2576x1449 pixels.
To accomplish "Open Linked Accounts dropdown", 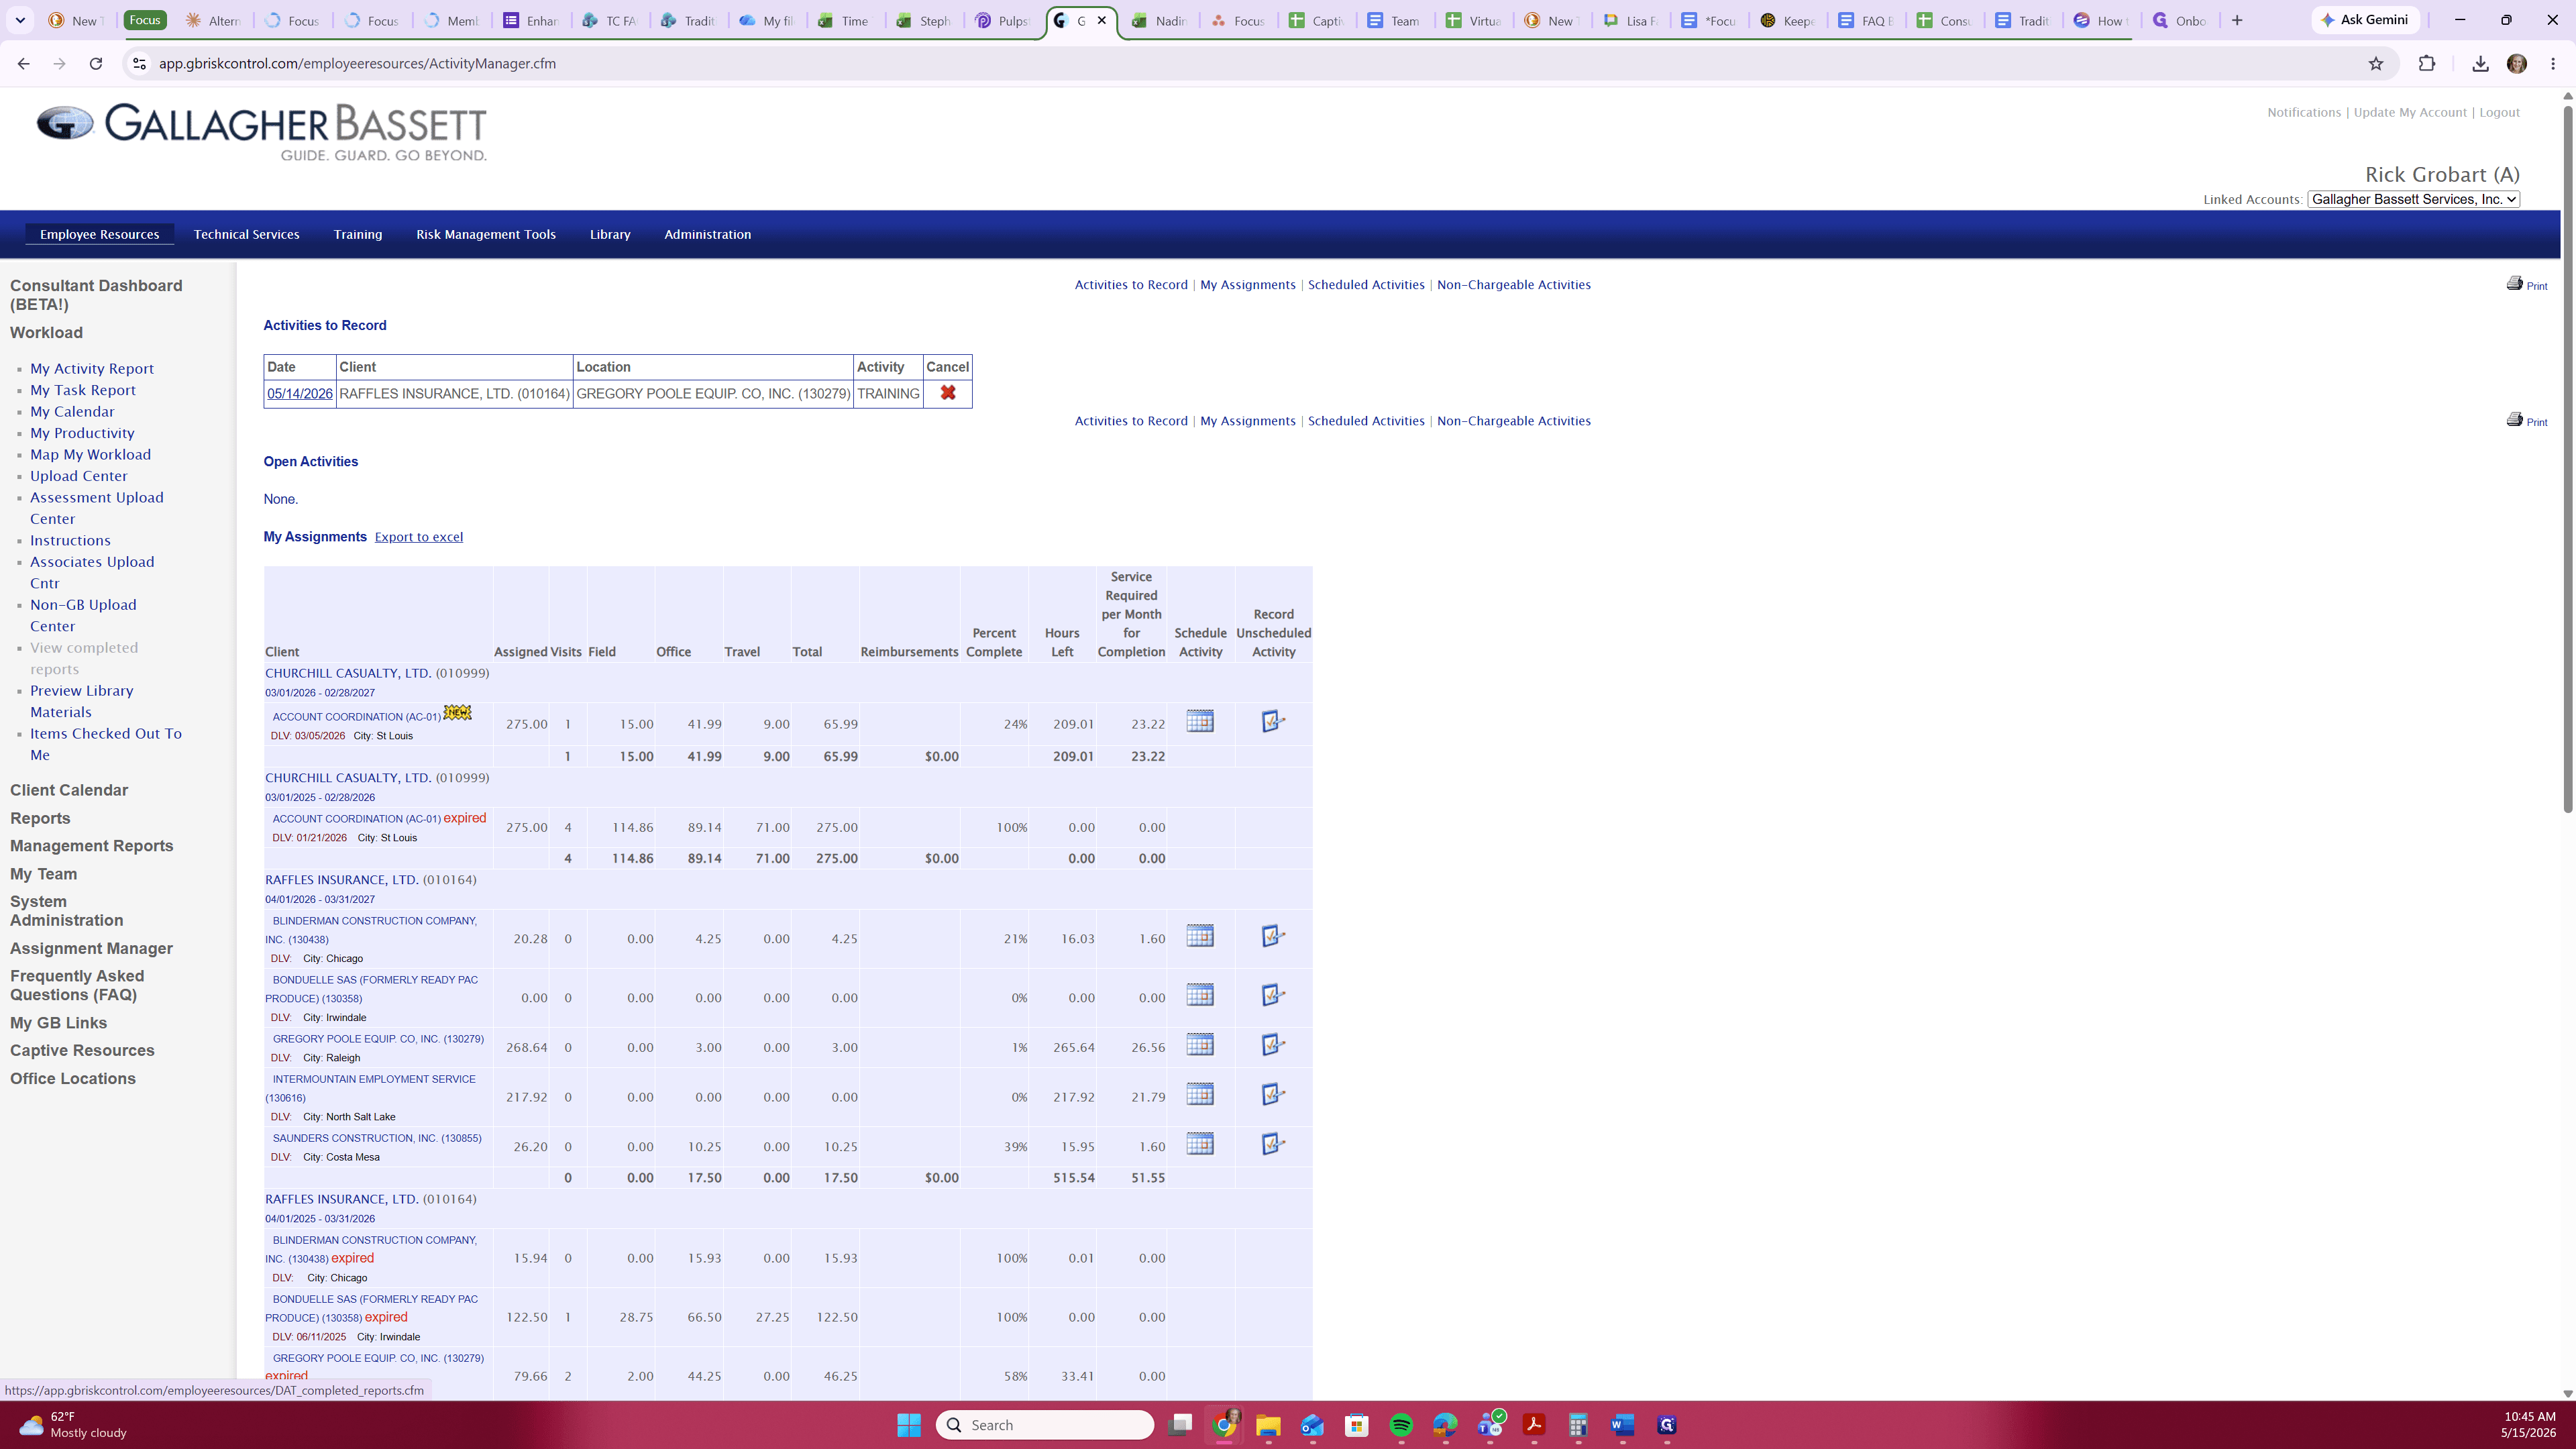I will tap(2413, 199).
